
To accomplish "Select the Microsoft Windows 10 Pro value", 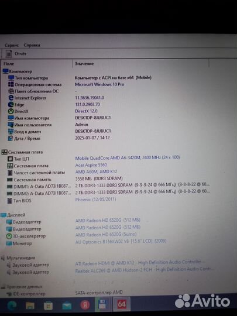I will point(99,84).
